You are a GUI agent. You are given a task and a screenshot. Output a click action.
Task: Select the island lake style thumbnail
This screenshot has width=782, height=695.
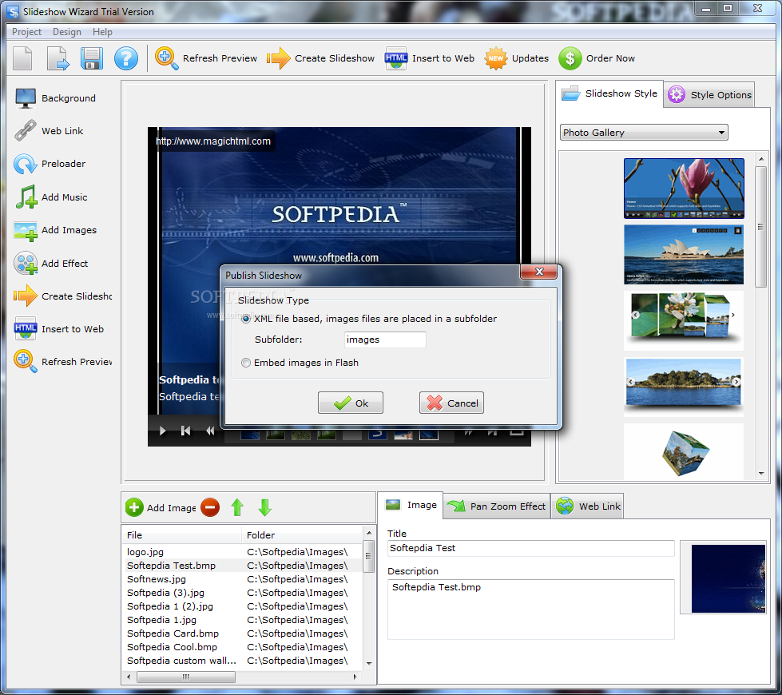pyautogui.click(x=684, y=387)
